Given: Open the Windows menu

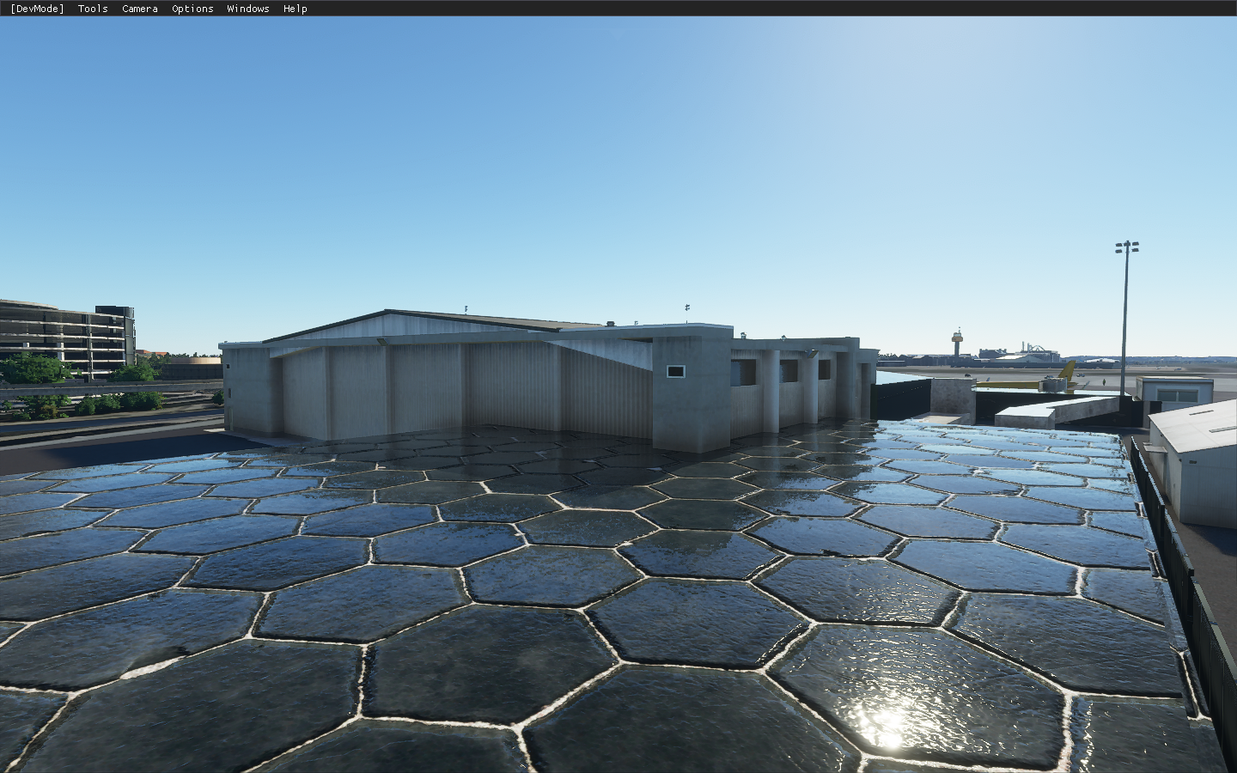Looking at the screenshot, I should [248, 9].
